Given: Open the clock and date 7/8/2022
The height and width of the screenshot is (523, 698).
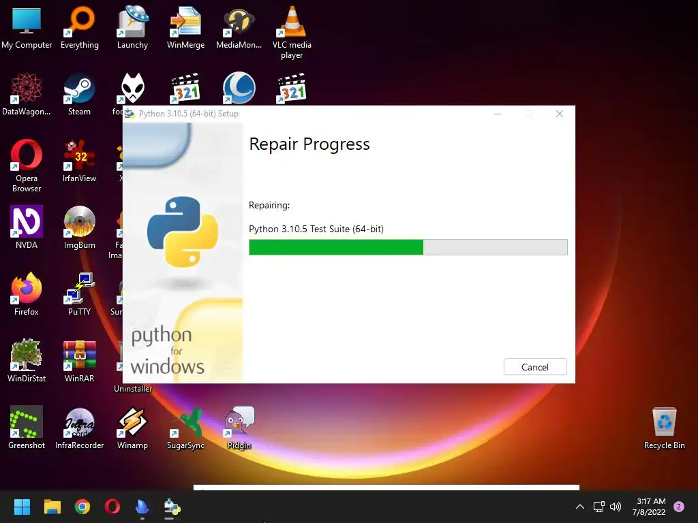Looking at the screenshot, I should [x=649, y=507].
